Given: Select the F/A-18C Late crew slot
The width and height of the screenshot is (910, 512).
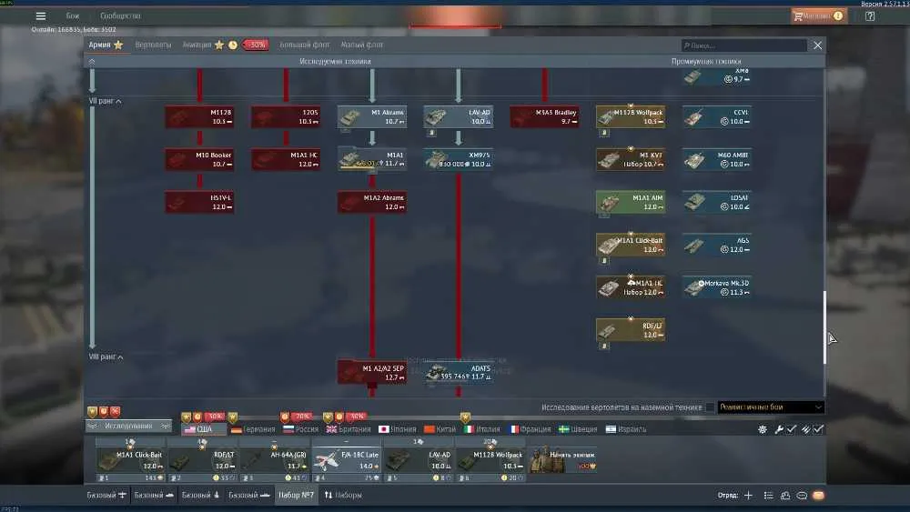Looking at the screenshot, I should pyautogui.click(x=347, y=460).
